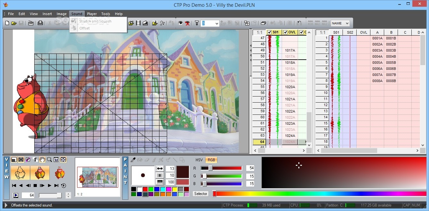Click the Open folder icon in toolbar
The height and width of the screenshot is (211, 429).
coord(14,23)
